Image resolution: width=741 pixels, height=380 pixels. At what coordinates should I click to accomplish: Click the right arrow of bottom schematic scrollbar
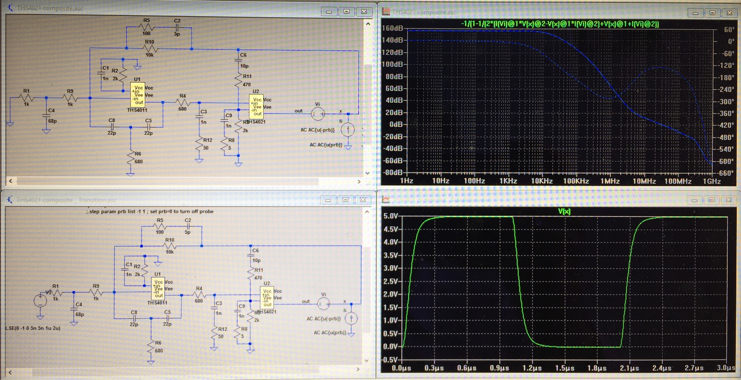click(358, 369)
